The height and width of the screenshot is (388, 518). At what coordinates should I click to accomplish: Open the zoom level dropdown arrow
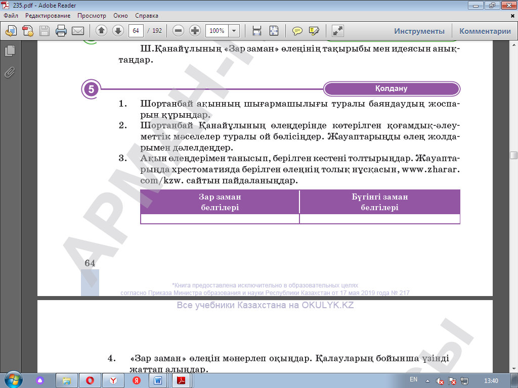[x=234, y=31]
